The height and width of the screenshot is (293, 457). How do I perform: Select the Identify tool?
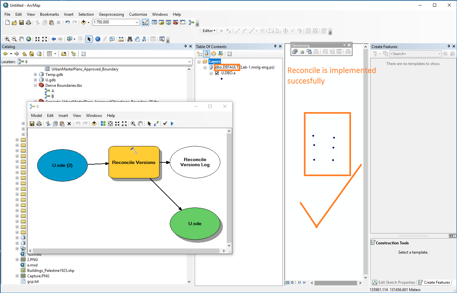[98, 39]
